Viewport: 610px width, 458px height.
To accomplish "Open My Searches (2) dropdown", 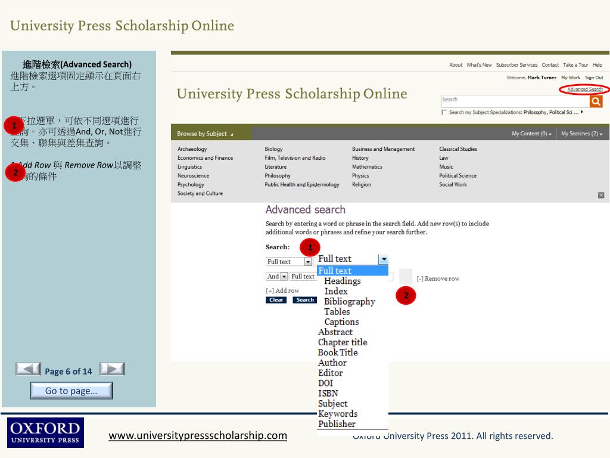I will [x=581, y=134].
